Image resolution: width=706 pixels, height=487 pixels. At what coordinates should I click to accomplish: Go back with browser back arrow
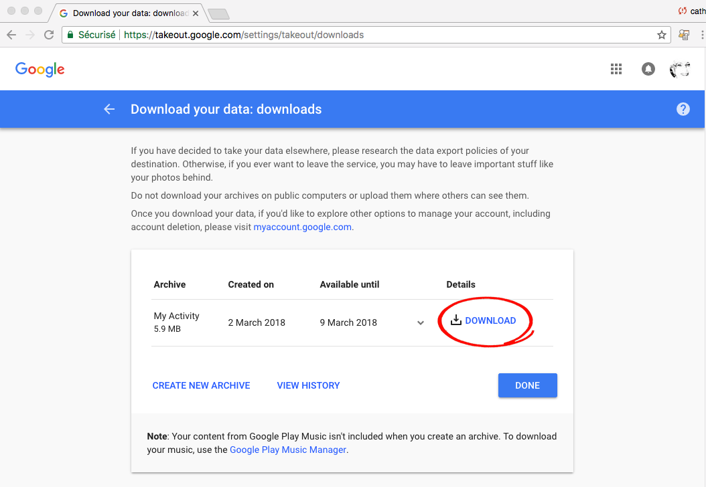click(11, 35)
